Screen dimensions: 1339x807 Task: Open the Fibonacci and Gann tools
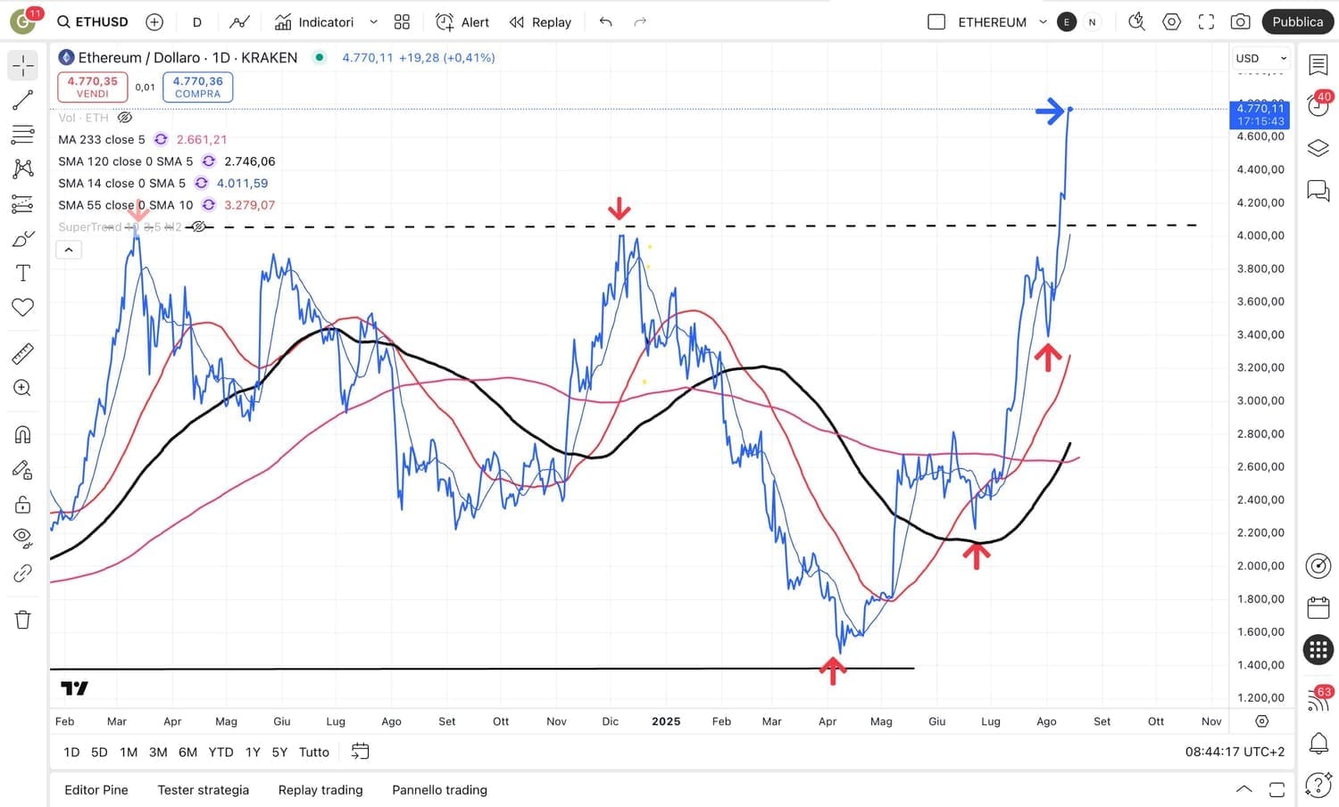[x=23, y=135]
